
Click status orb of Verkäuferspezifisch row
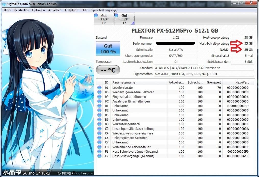100,124
